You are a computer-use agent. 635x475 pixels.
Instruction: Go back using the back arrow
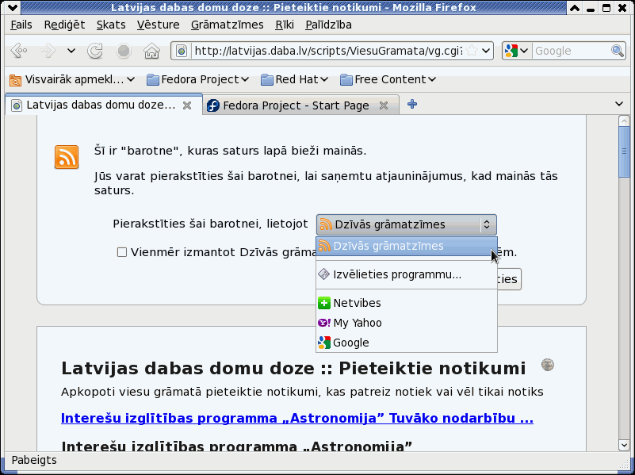click(x=18, y=51)
